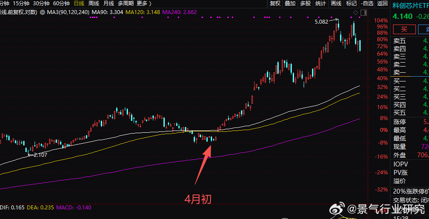Screen dimensions: 429x219
Task: Click the 返回 back button
Action: tap(382, 4)
